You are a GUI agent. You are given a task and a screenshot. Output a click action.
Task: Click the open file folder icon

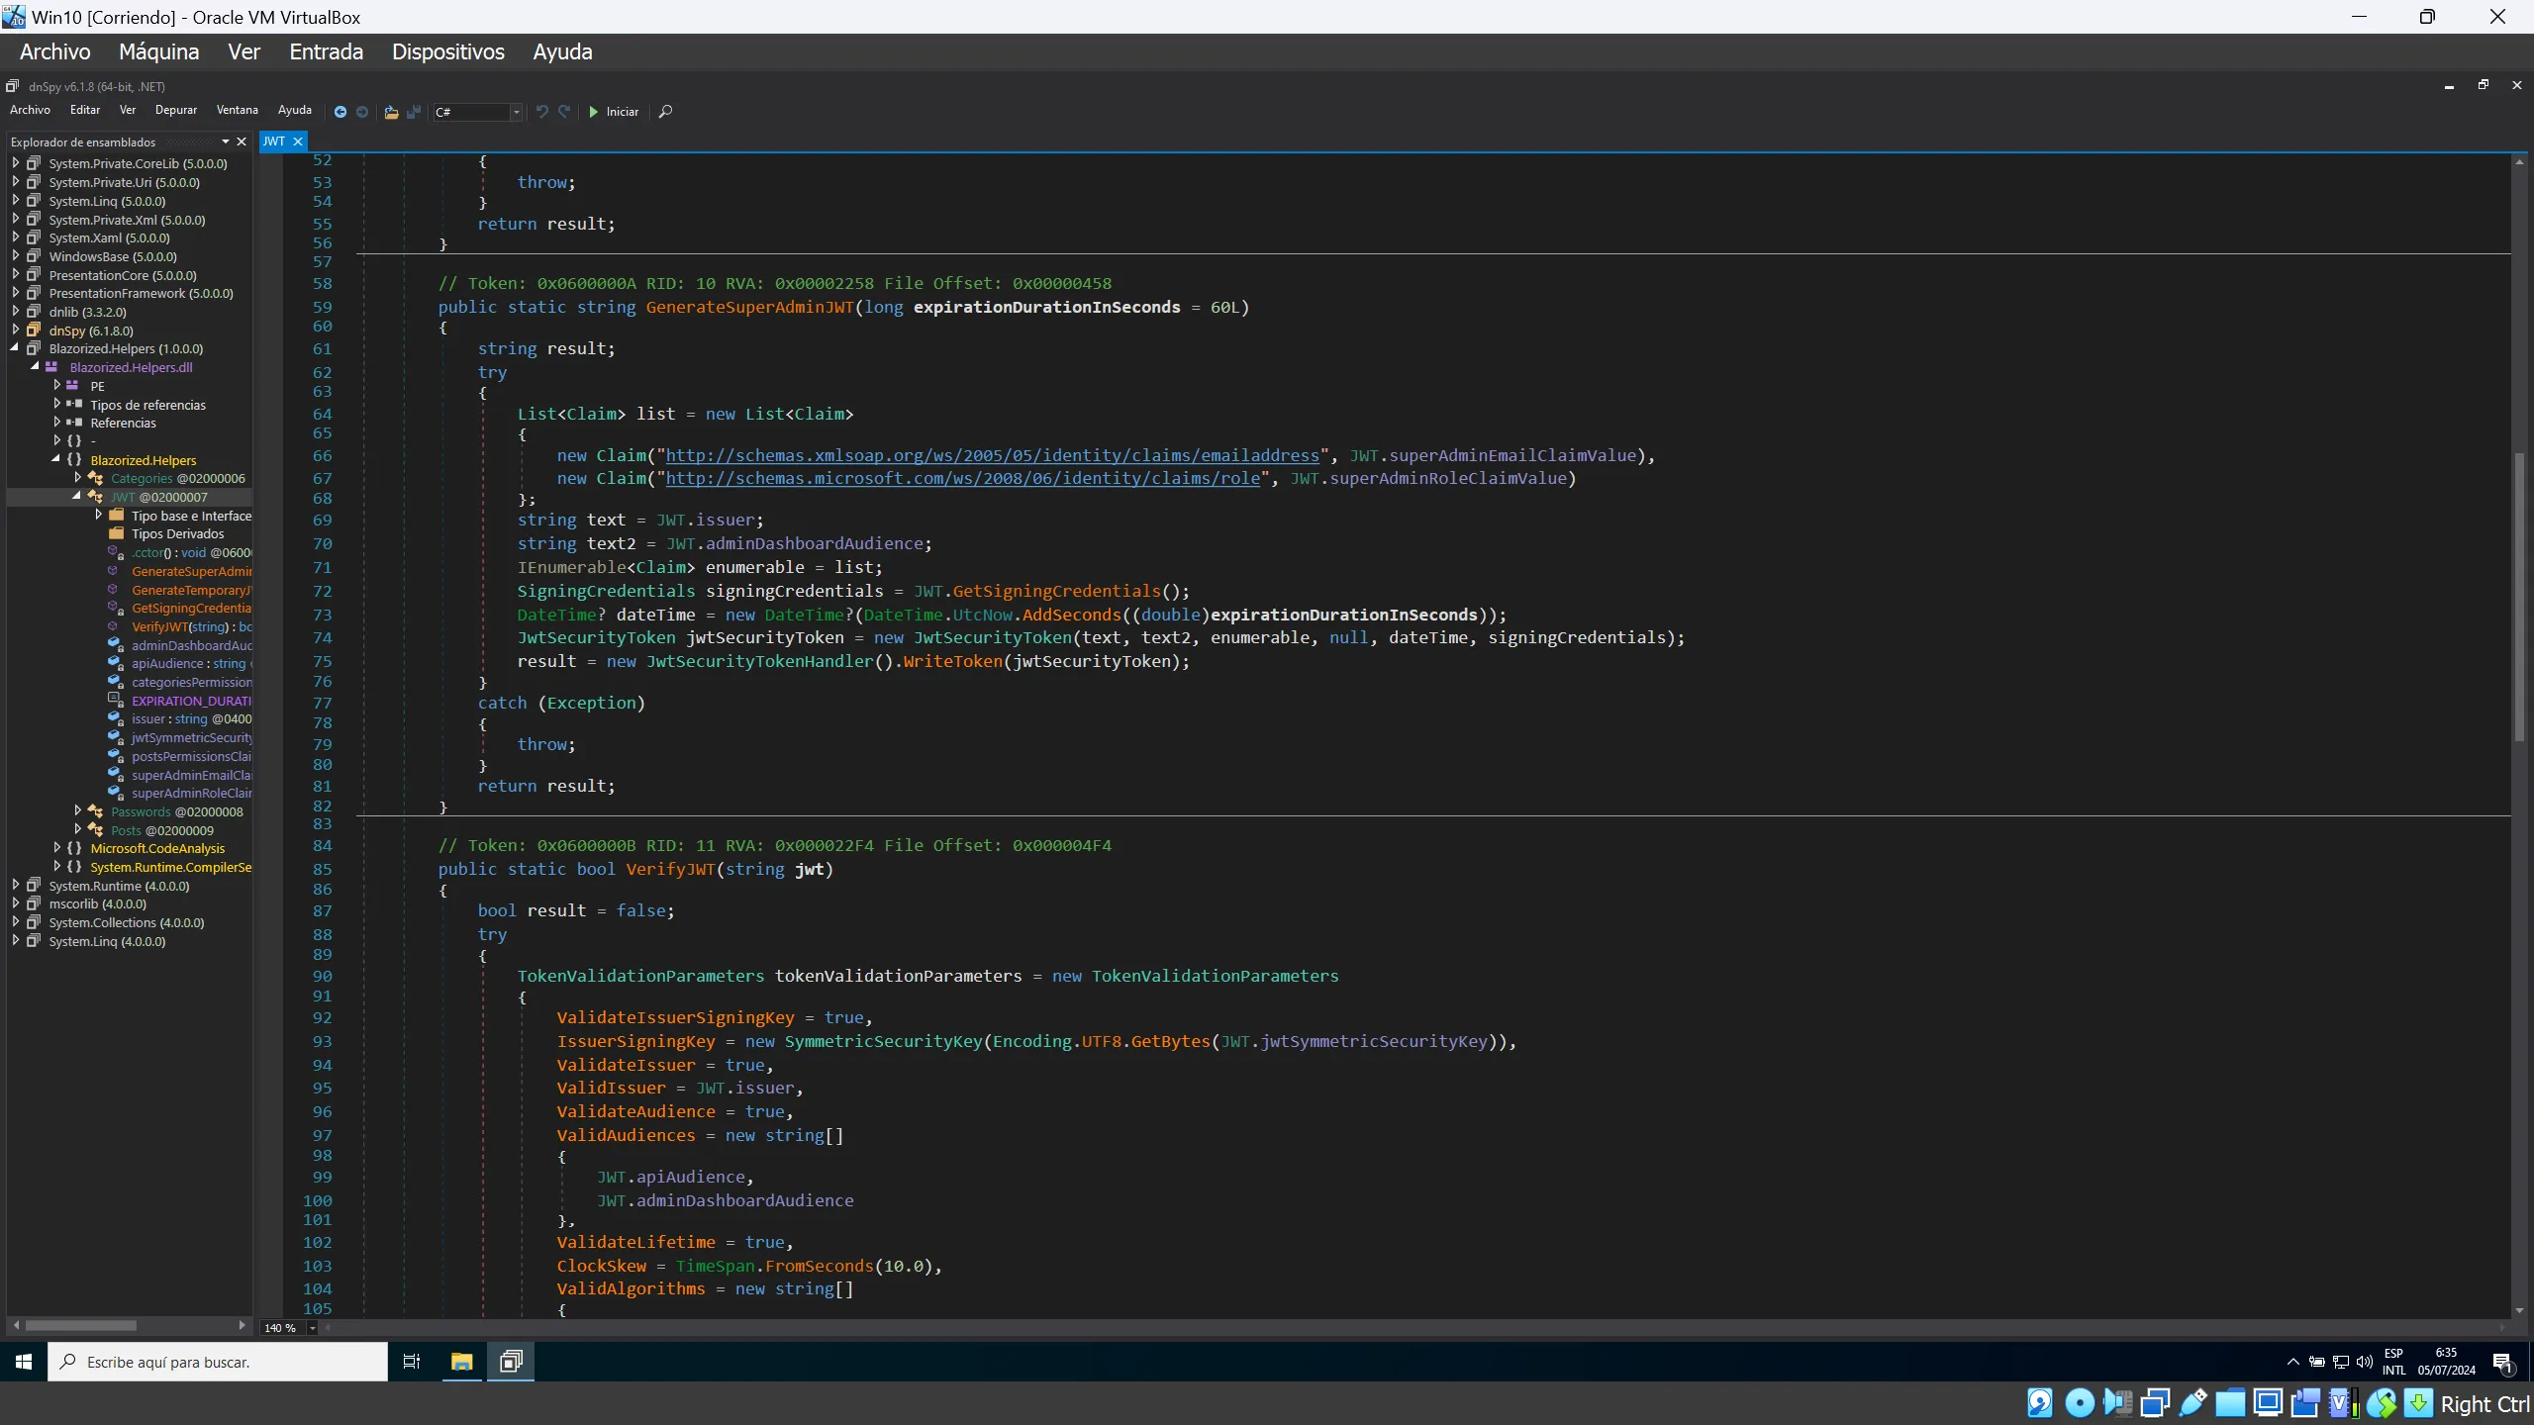point(391,112)
